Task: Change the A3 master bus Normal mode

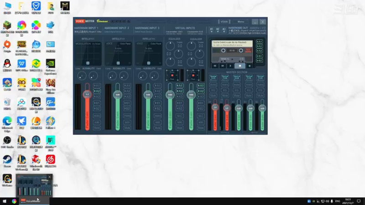Action: pyautogui.click(x=237, y=77)
